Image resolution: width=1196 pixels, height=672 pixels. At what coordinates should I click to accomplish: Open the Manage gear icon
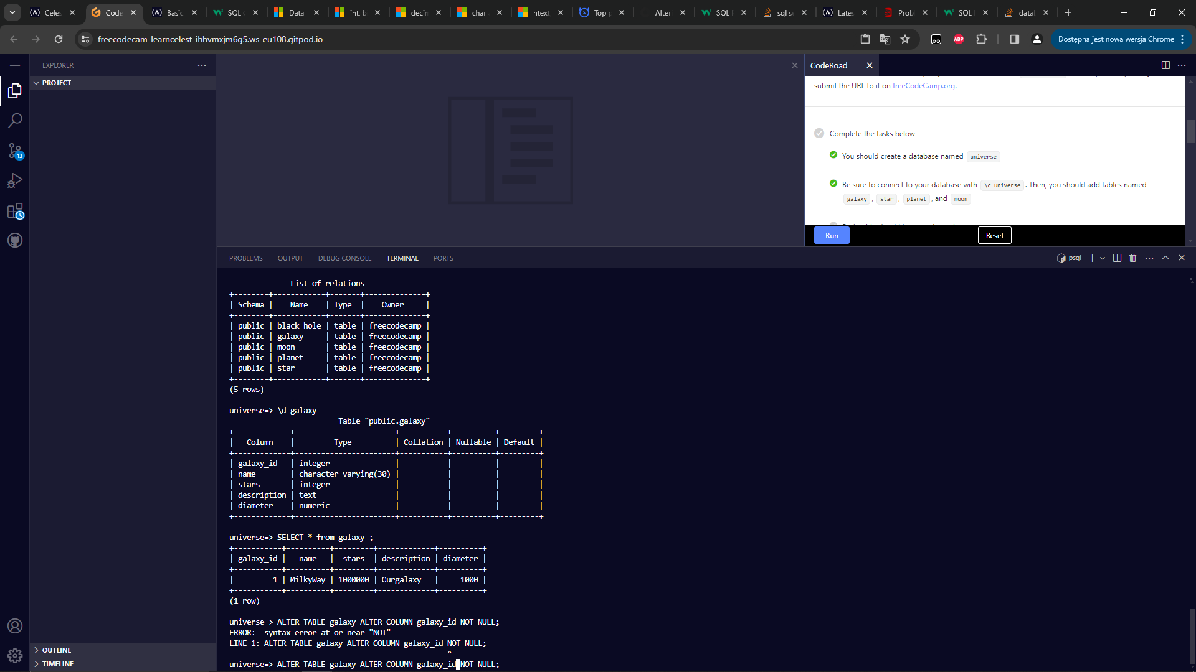pos(15,655)
